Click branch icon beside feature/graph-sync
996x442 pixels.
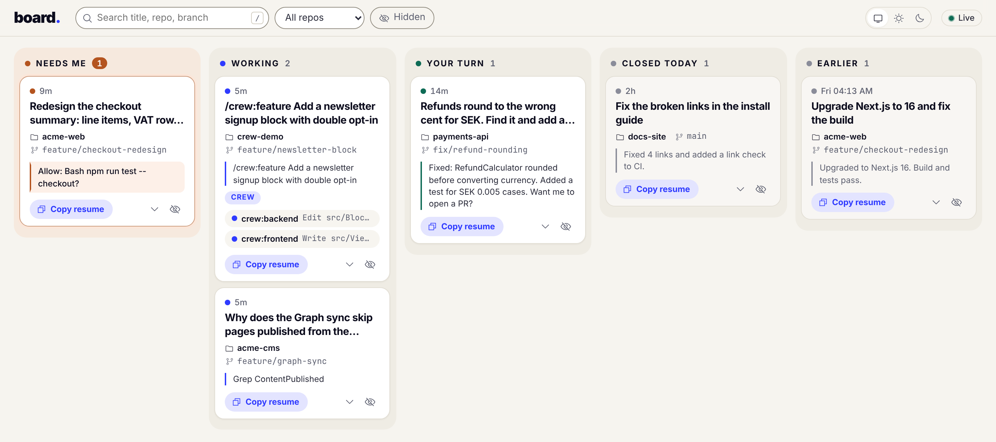click(229, 361)
